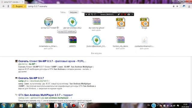Screen dimensions: 192x108
Task: Open the recorder toolbar dropdown arrow
Action: coord(86,14)
